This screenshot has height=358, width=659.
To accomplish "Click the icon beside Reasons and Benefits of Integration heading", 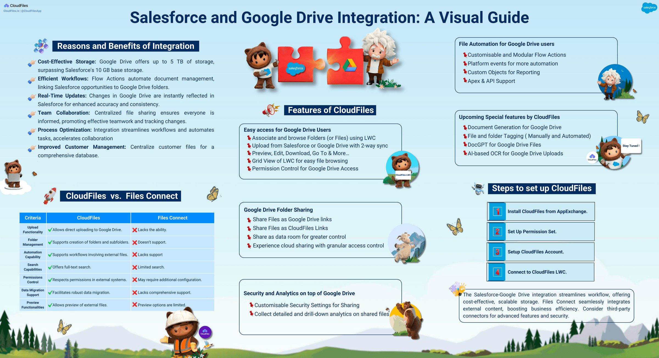I will [x=41, y=46].
